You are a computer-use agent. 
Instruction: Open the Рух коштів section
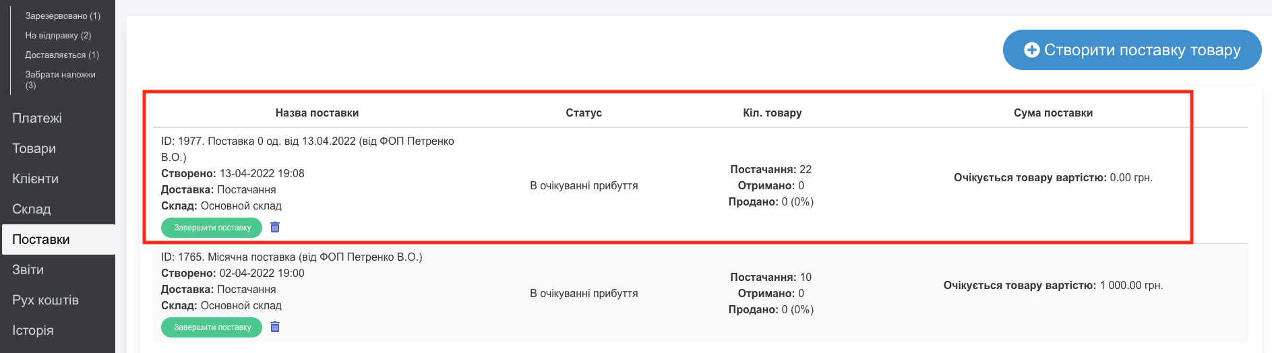tap(45, 300)
